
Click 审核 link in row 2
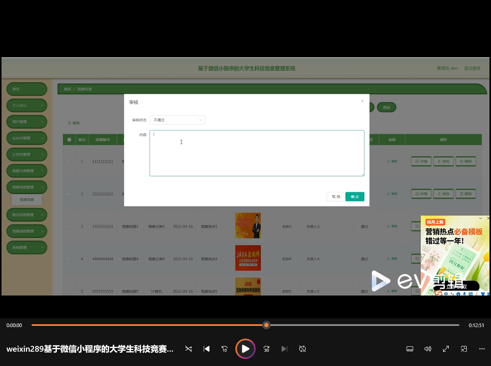392,194
